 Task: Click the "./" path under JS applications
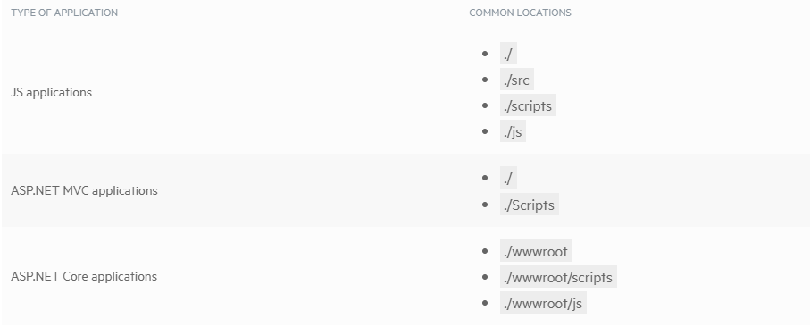(x=508, y=54)
